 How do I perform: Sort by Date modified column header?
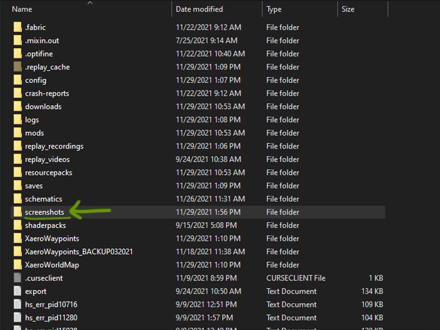click(199, 9)
